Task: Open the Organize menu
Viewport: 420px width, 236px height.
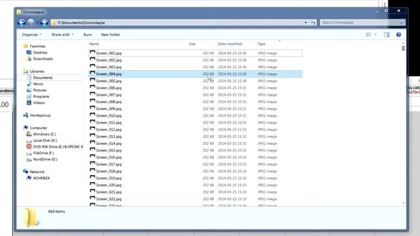Action: [x=31, y=35]
